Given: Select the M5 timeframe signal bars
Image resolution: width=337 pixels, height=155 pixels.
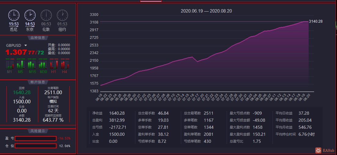Looking at the screenshot, I should (x=21, y=64).
